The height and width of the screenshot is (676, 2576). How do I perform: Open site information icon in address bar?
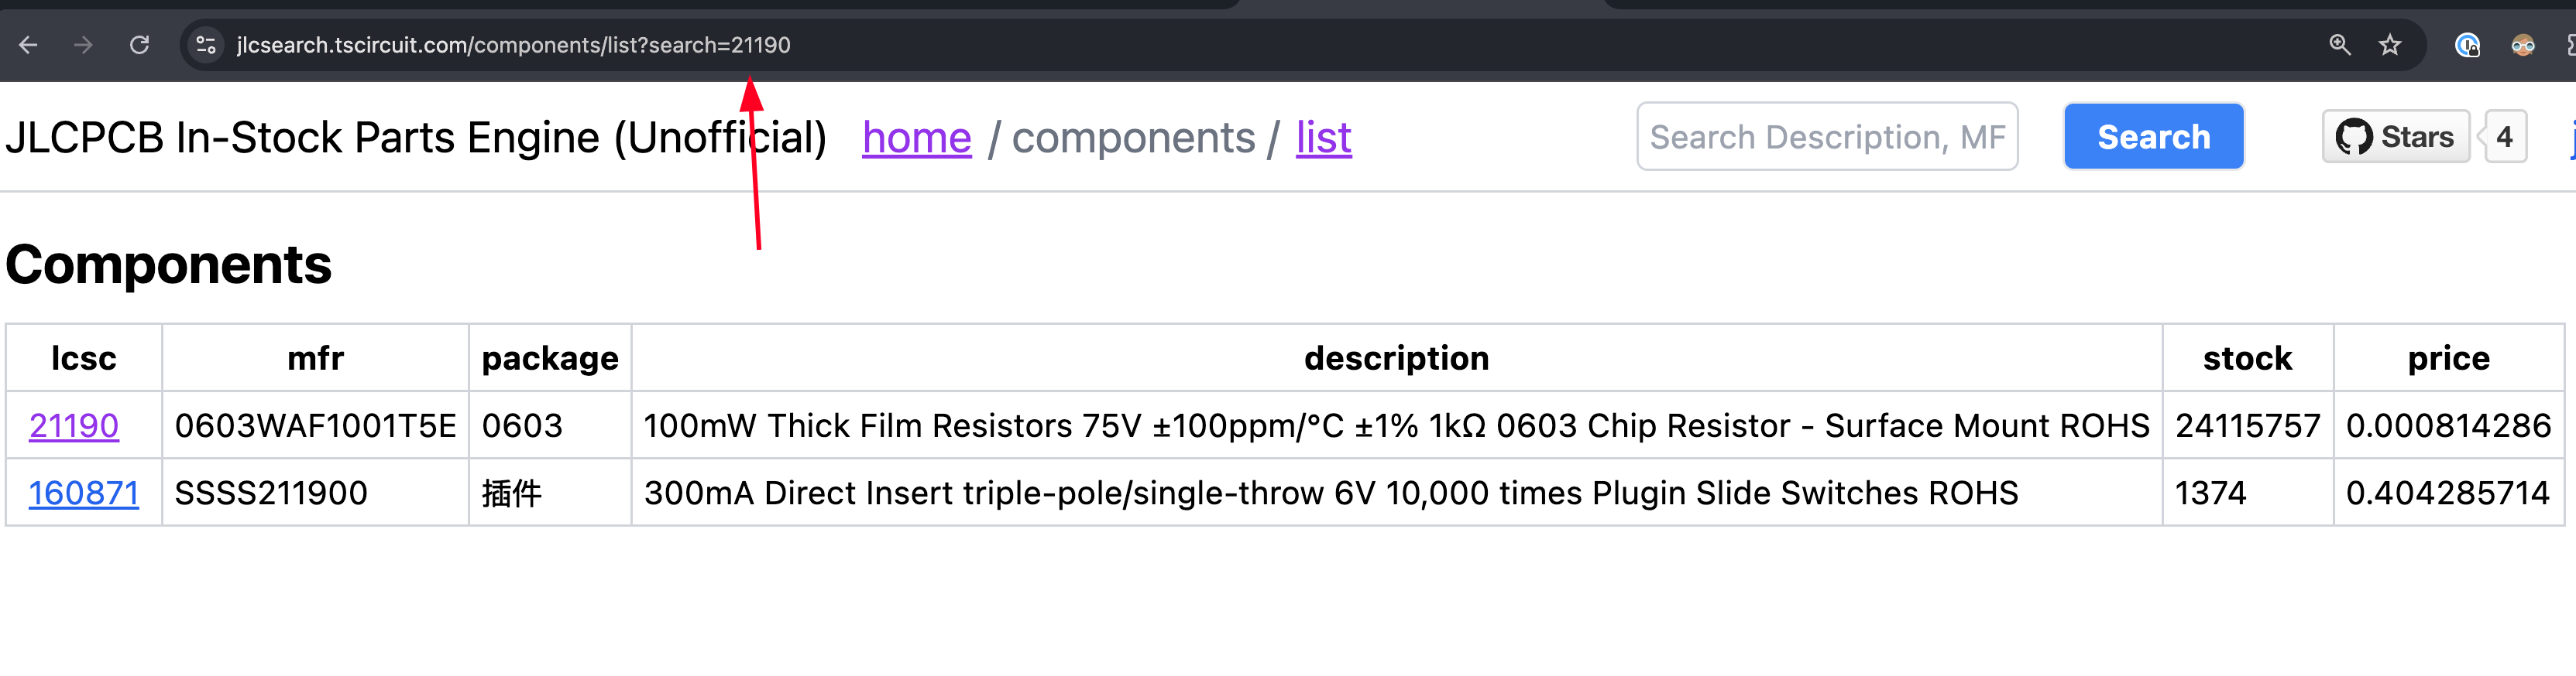[206, 45]
